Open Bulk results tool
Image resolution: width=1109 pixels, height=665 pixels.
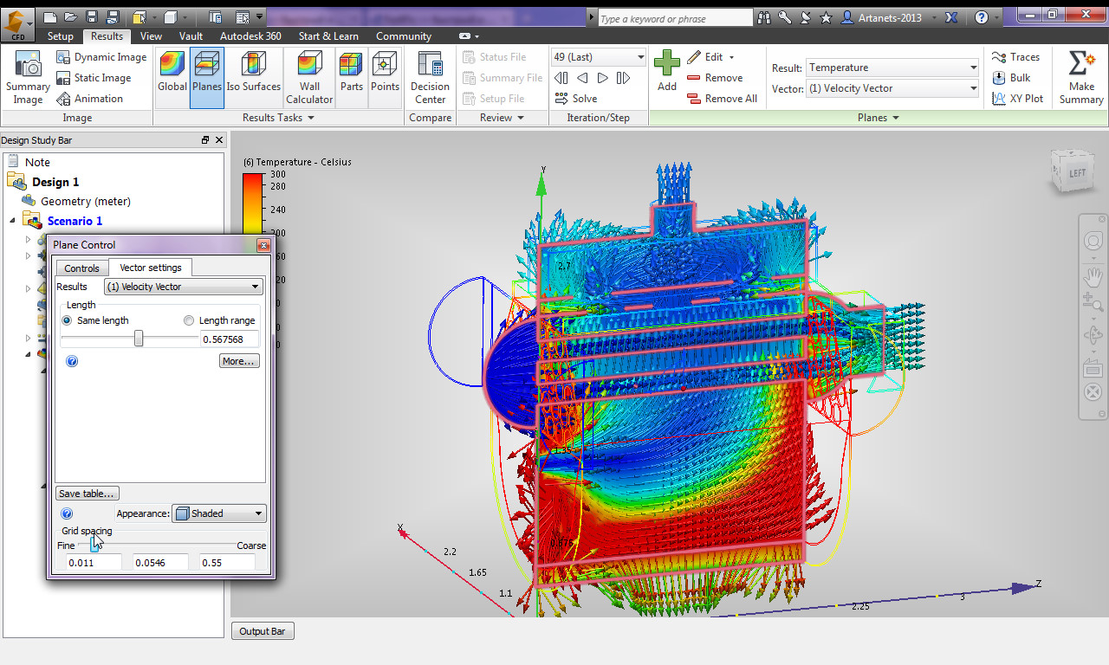coord(1010,78)
